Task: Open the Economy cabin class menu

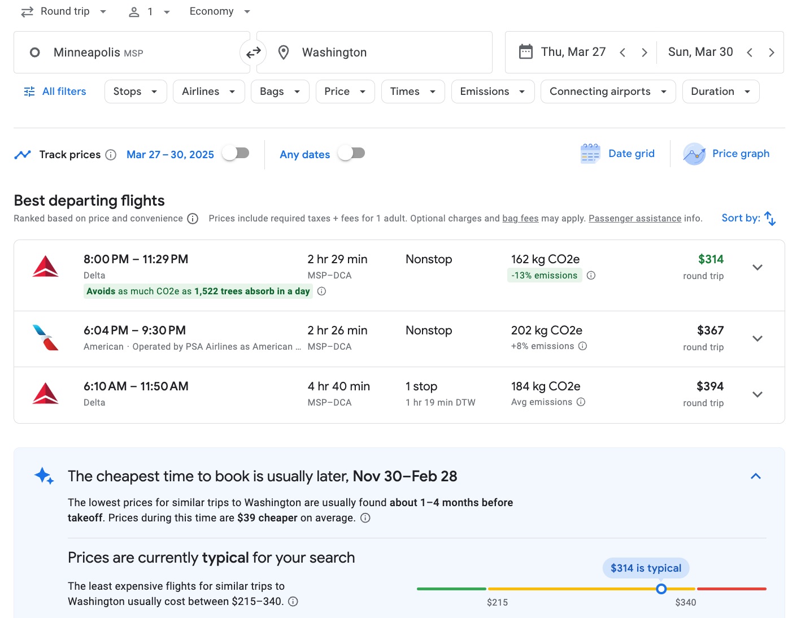Action: pyautogui.click(x=219, y=11)
